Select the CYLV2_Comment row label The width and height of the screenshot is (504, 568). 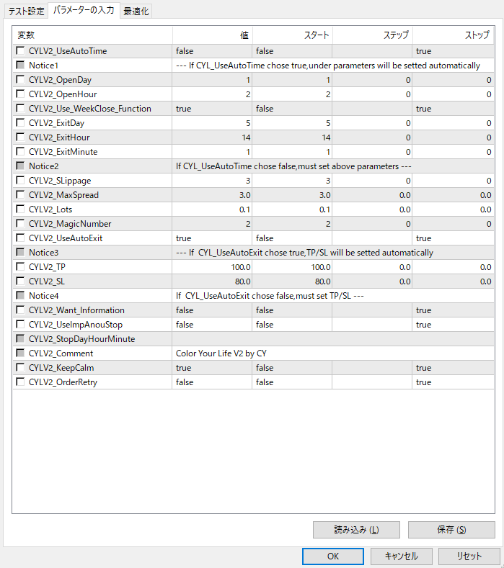point(61,353)
